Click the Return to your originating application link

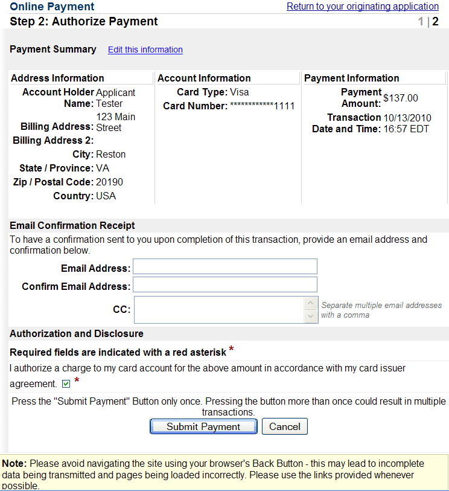(363, 7)
